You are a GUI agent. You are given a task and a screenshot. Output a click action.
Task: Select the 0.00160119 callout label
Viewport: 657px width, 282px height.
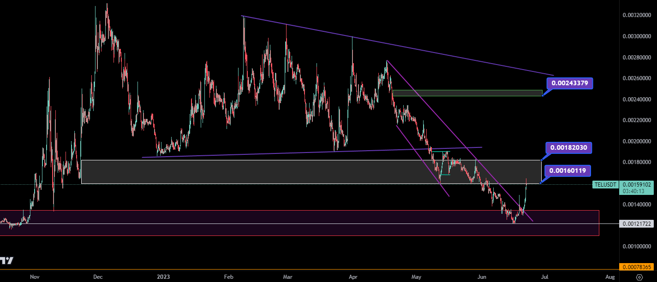click(x=568, y=170)
